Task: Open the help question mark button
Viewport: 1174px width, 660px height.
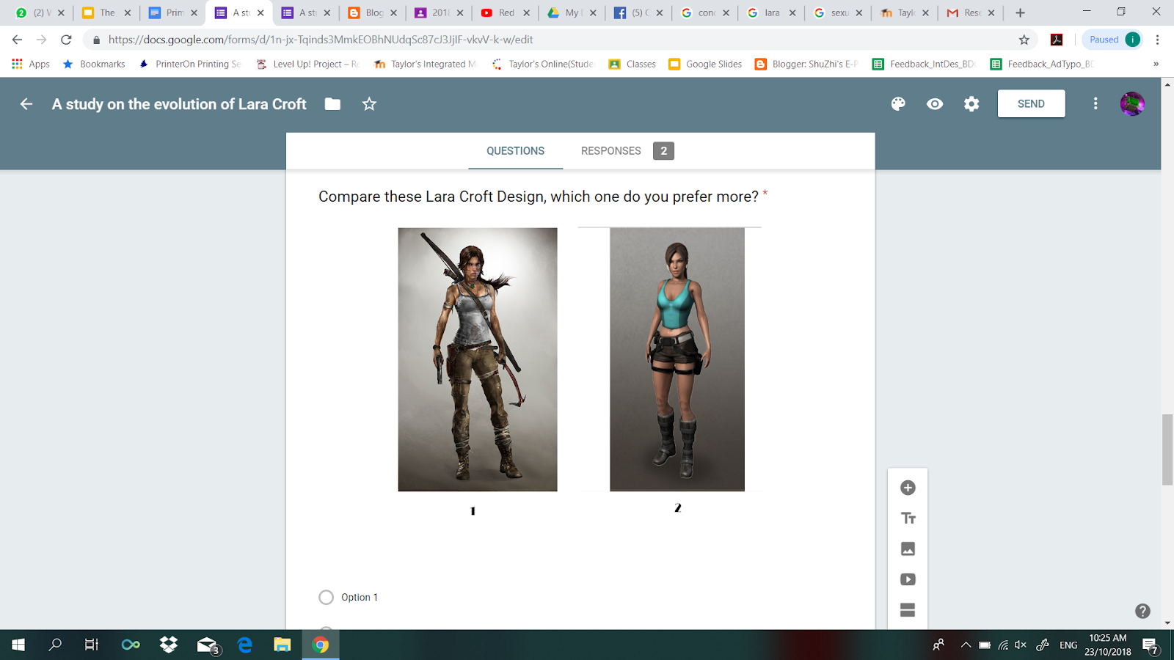Action: tap(1142, 611)
